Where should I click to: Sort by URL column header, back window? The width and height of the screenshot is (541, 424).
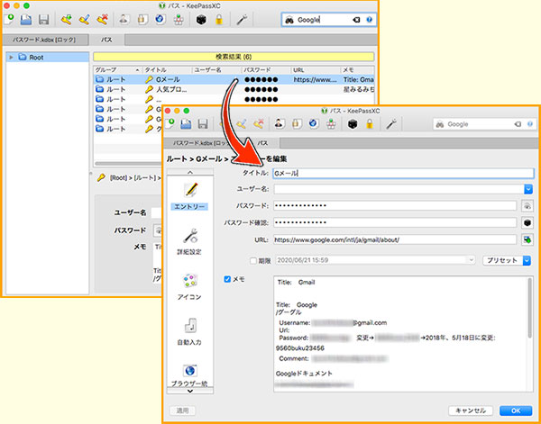315,70
